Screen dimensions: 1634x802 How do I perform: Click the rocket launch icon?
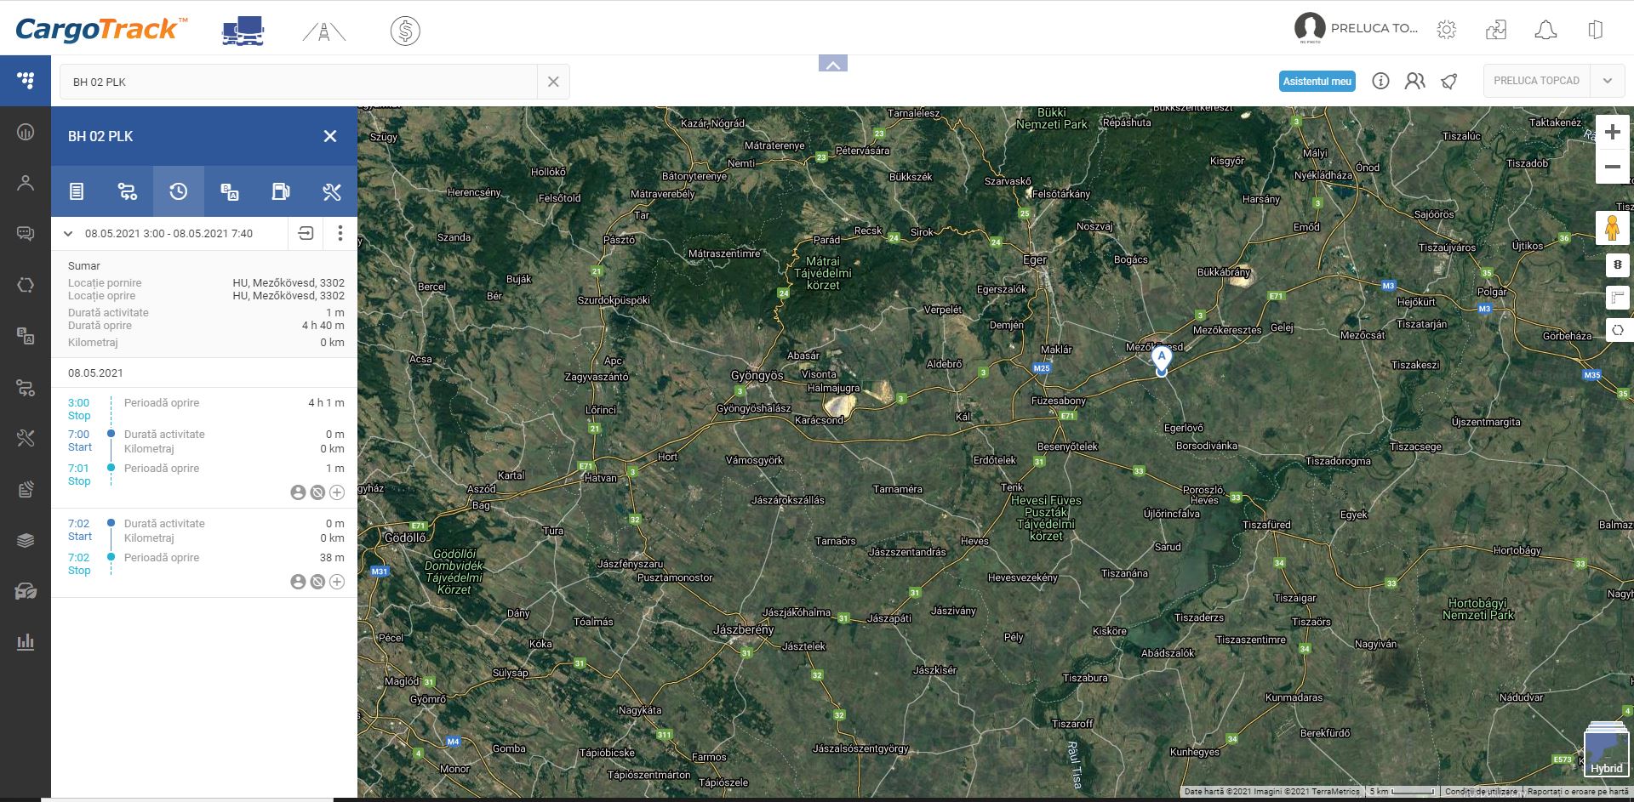pyautogui.click(x=1448, y=81)
